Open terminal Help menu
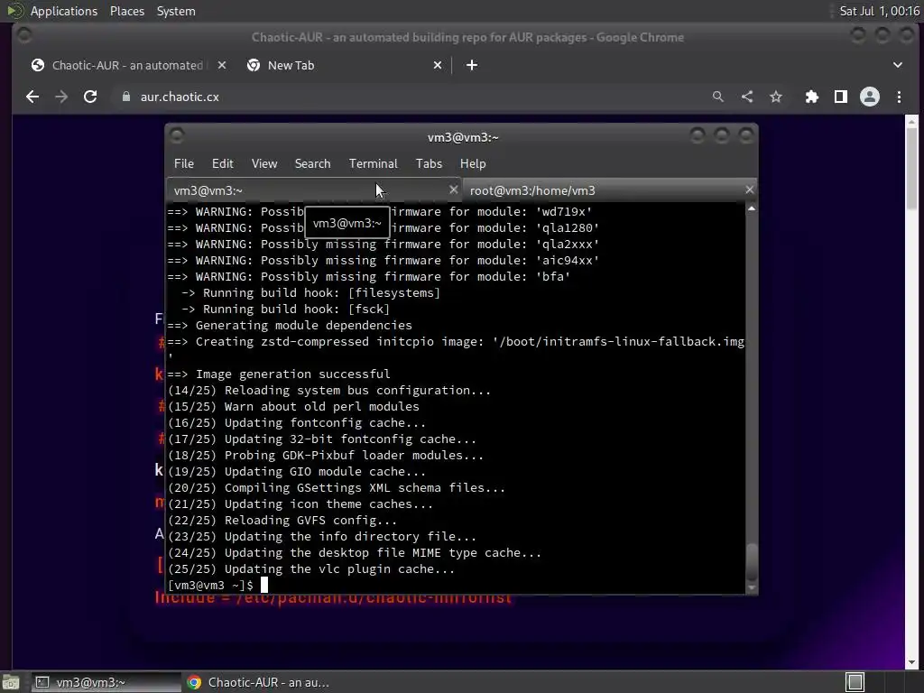This screenshot has width=924, height=693. (473, 163)
